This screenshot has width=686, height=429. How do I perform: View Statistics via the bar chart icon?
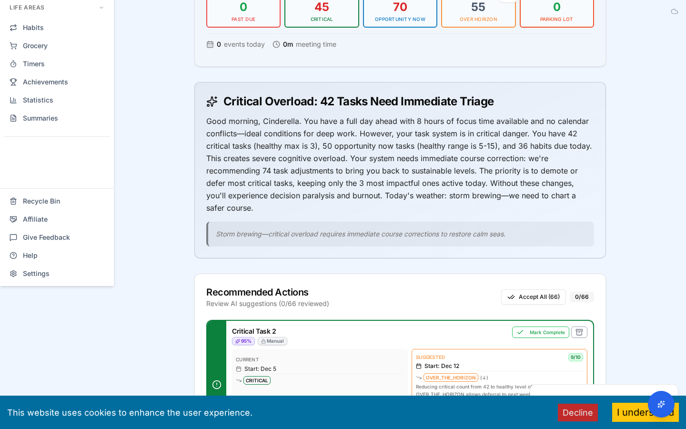click(x=13, y=100)
